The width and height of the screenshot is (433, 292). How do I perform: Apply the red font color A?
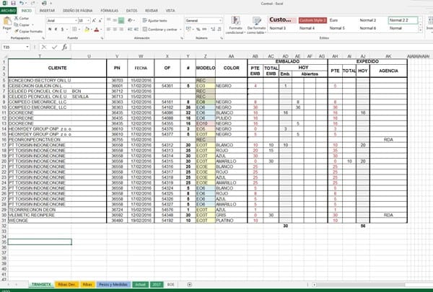pyautogui.click(x=97, y=30)
